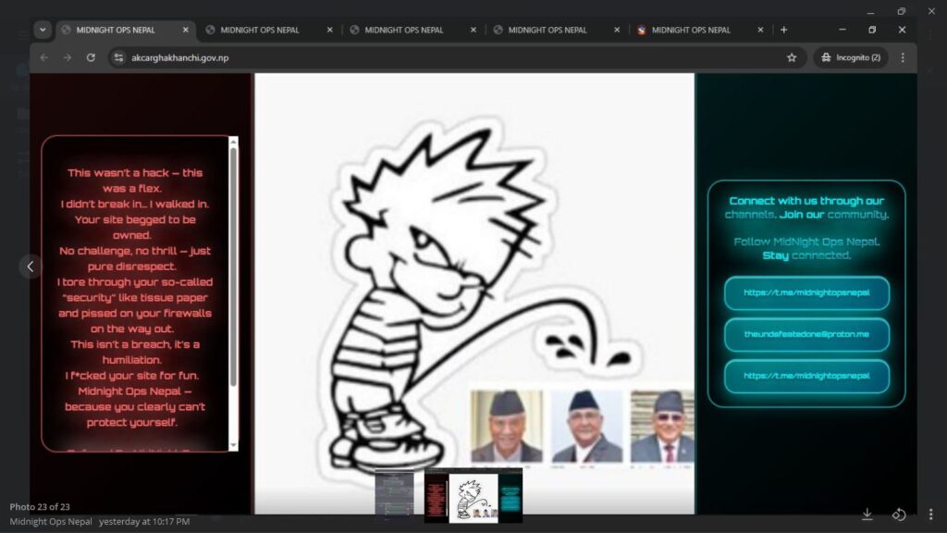
Task: Open the photo viewer's three-dot options menu
Action: 930,514
